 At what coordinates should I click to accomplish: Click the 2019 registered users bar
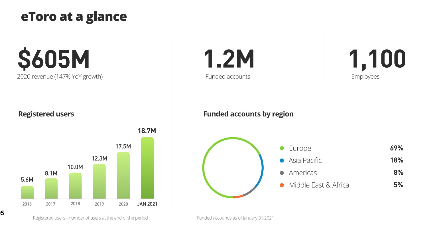tap(99, 181)
